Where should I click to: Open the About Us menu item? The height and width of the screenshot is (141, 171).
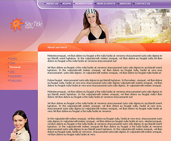point(52,4)
